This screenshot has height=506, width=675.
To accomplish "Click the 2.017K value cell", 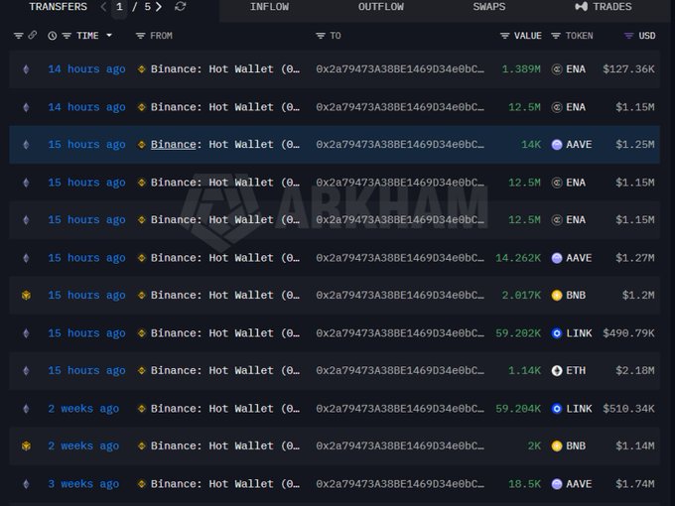I will click(x=521, y=296).
